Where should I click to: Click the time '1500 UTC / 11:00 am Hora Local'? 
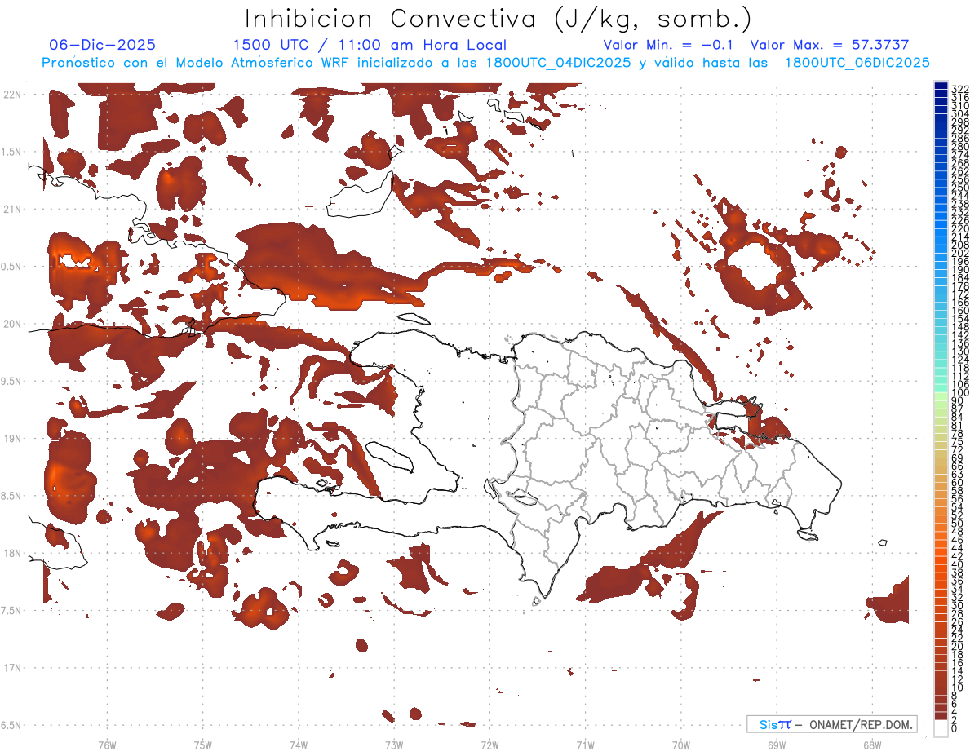point(370,46)
